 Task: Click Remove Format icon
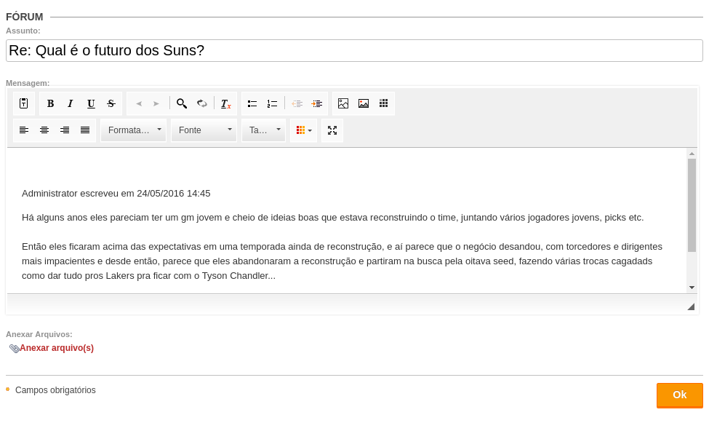point(225,103)
